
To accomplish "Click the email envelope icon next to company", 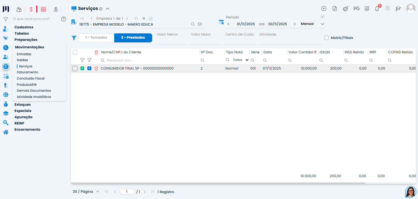I will tap(200, 24).
